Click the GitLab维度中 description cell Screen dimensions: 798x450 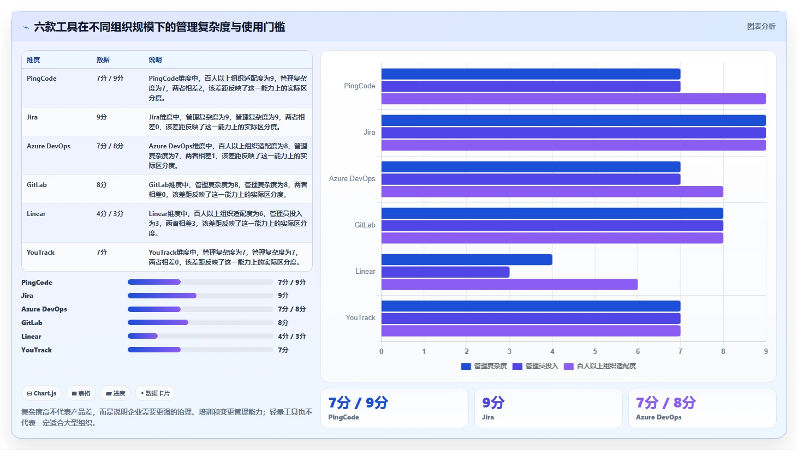pyautogui.click(x=228, y=190)
